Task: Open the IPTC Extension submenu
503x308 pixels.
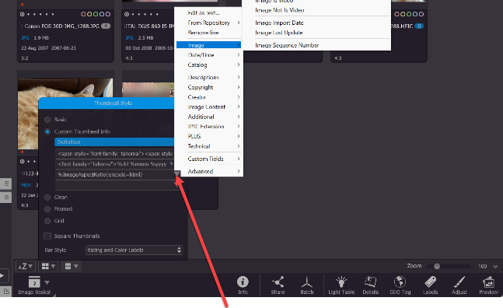Action: point(209,127)
